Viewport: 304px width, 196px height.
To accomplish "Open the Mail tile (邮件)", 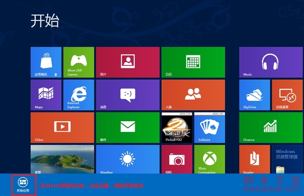I will tap(128, 128).
